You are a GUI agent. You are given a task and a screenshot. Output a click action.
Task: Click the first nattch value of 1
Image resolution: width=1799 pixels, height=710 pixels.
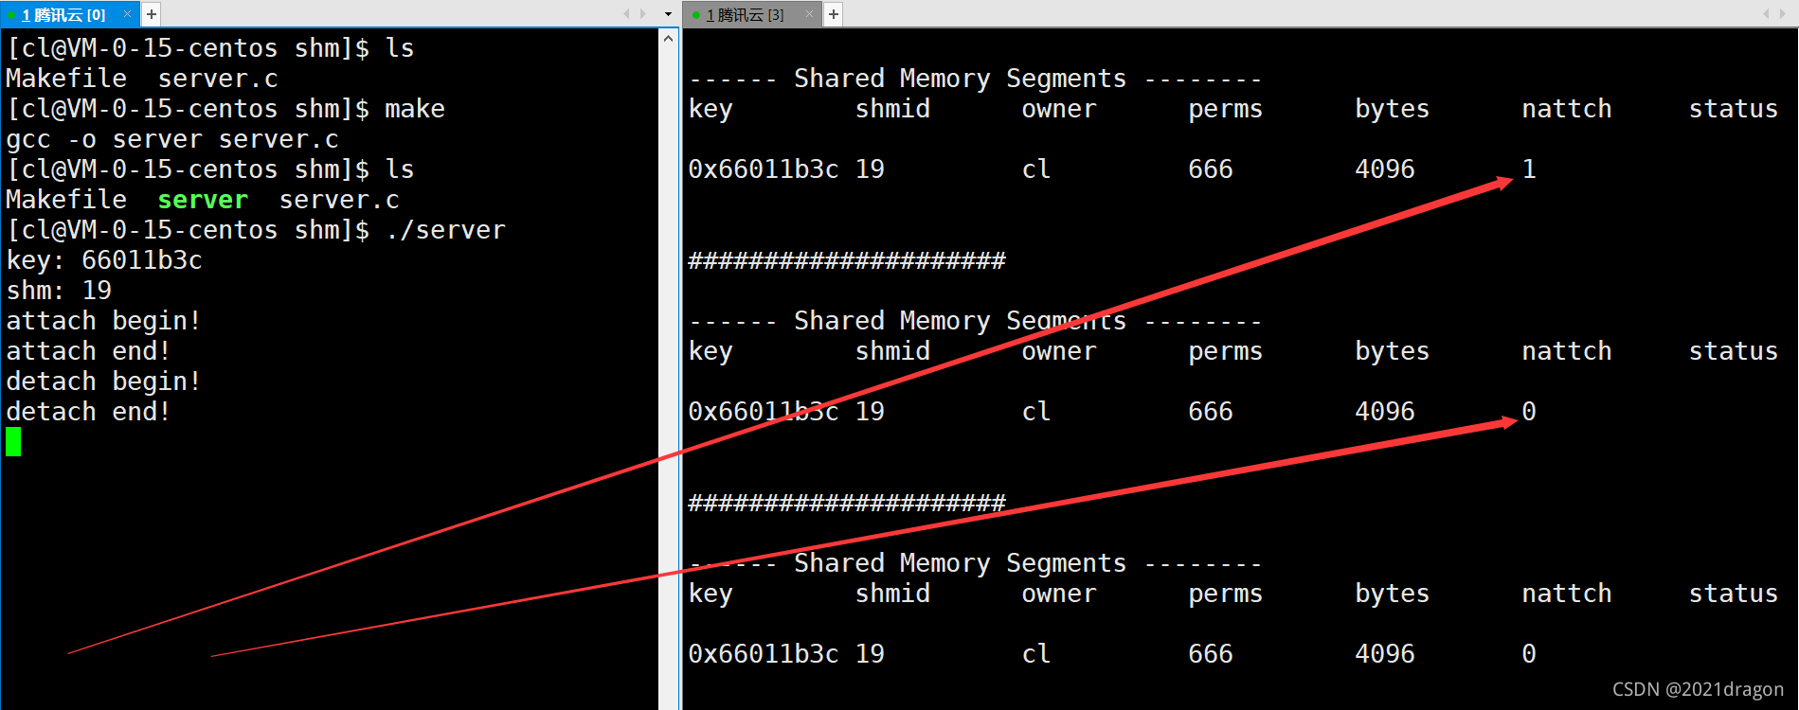[1529, 169]
